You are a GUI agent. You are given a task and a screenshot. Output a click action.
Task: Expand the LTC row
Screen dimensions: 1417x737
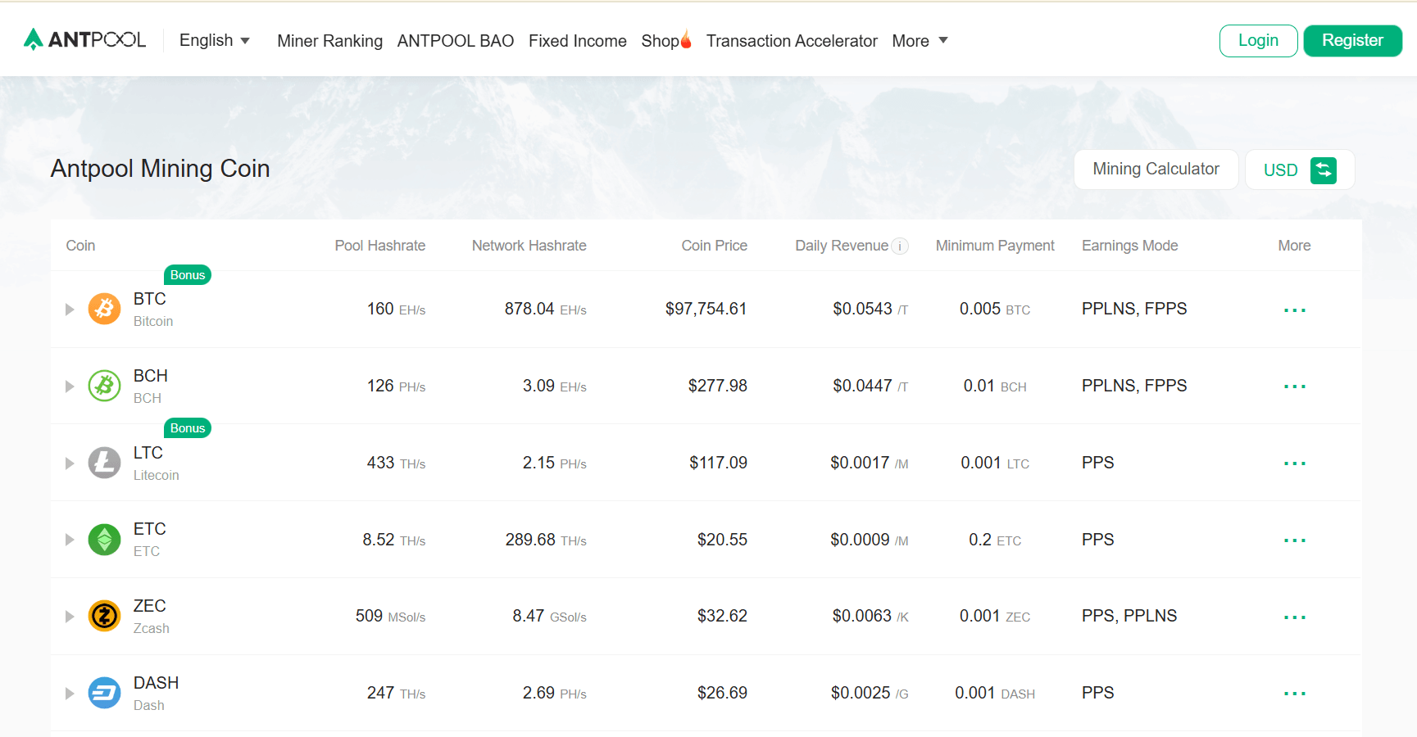(x=70, y=463)
